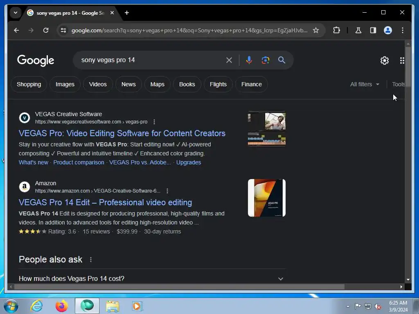Viewport: 419px width, 314px height.
Task: Search by image with Google Lens icon
Action: click(x=265, y=60)
